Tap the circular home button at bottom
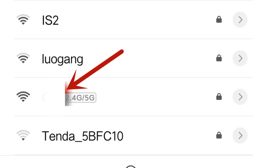Image resolution: width=253 pixels, height=168 pixels. click(x=131, y=167)
